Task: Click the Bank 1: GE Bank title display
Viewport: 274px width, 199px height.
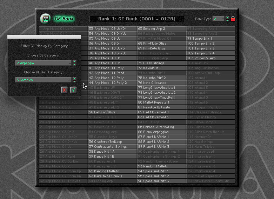Action: 136,19
